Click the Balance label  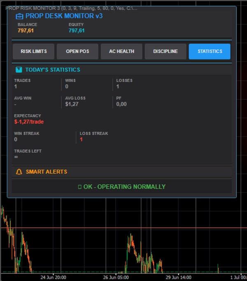[27, 25]
